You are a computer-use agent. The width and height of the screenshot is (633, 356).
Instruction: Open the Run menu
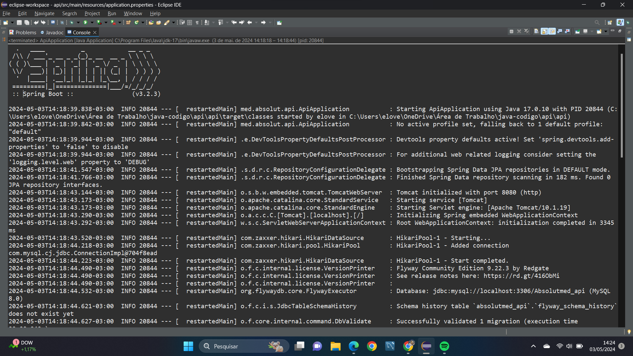(112, 13)
